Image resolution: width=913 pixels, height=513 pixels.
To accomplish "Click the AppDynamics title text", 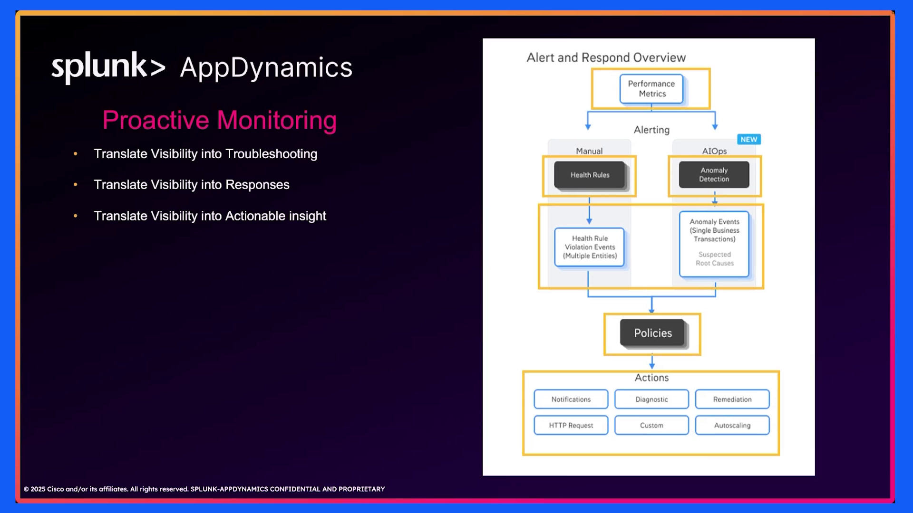I will [266, 67].
